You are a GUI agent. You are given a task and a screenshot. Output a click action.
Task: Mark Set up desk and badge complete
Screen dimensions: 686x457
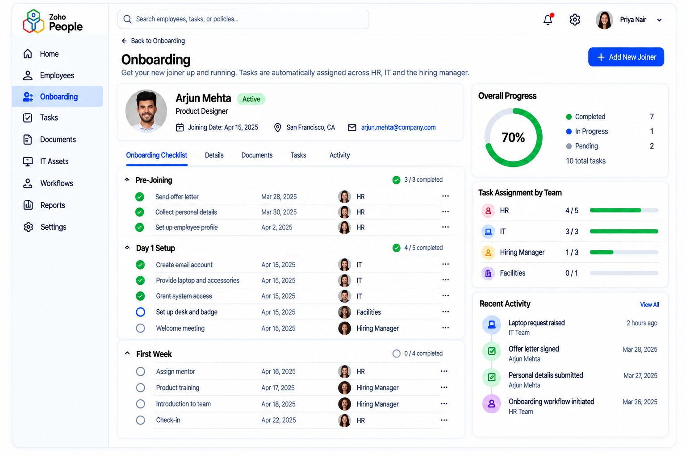click(x=140, y=312)
